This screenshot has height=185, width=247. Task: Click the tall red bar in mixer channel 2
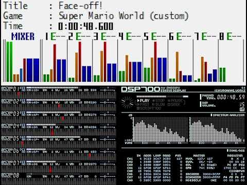pyautogui.click(x=80, y=62)
